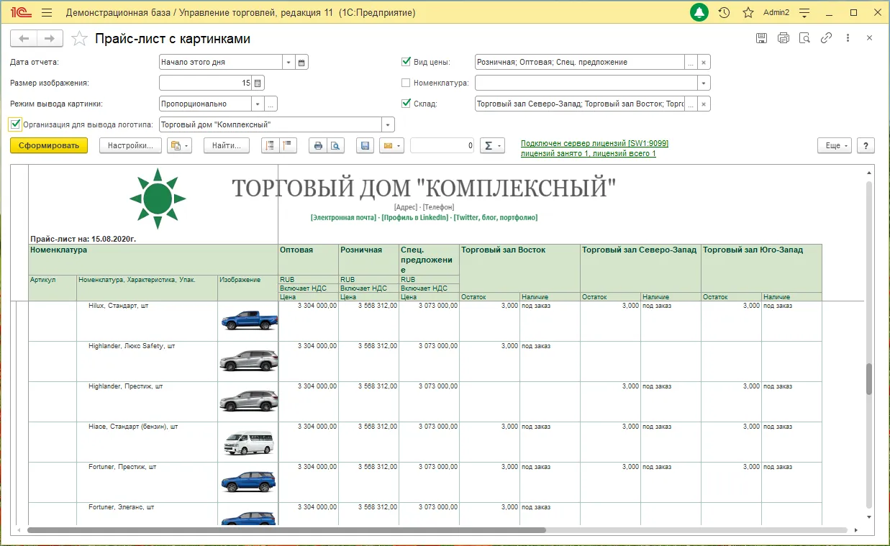Select cell Hilux, Стандарт, шт
The image size is (890, 546).
[x=147, y=321]
